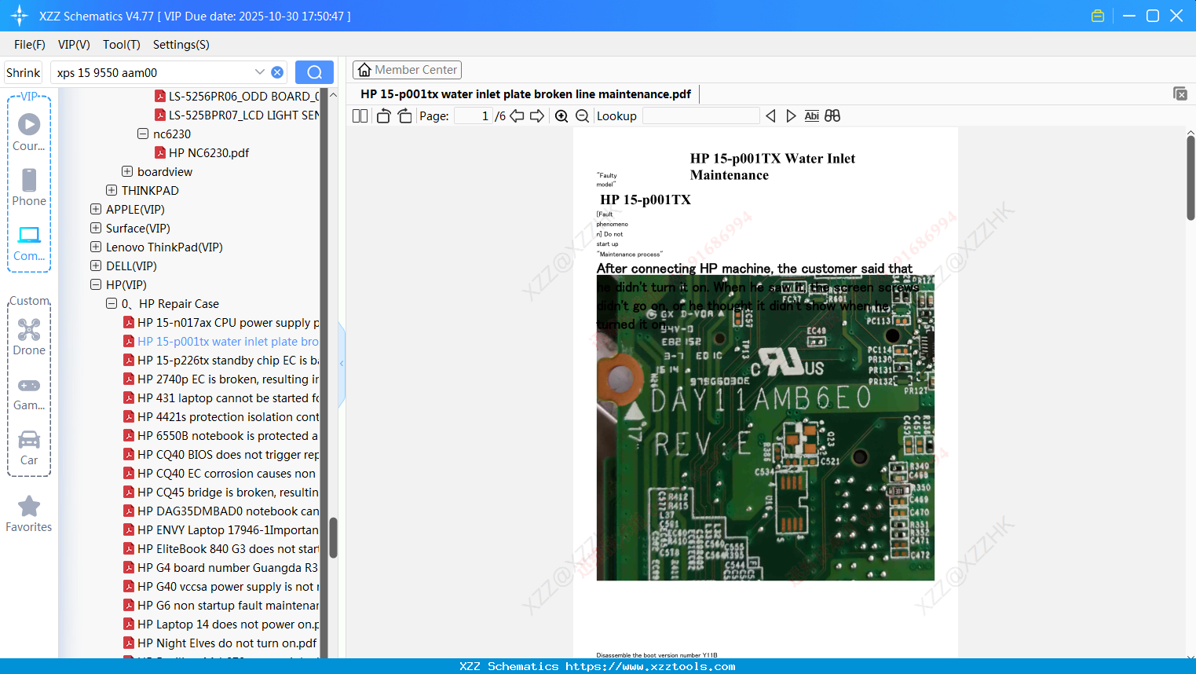
Task: Open Member Center
Action: [x=407, y=70]
